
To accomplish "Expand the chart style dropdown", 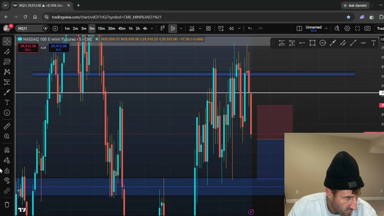I will tap(181, 28).
